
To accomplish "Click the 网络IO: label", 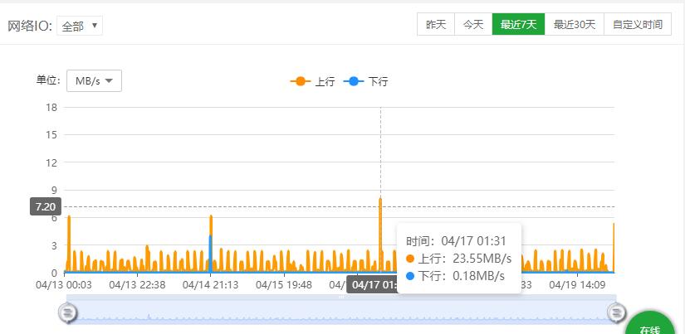I will [30, 27].
